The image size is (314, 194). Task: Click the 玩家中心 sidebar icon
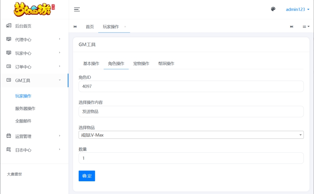[x=9, y=53]
